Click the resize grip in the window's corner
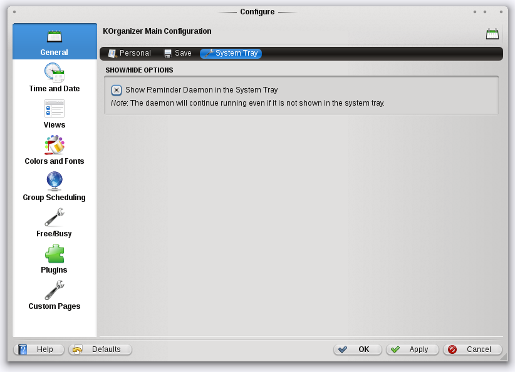Screen dimensions: 515x372 click(x=503, y=357)
